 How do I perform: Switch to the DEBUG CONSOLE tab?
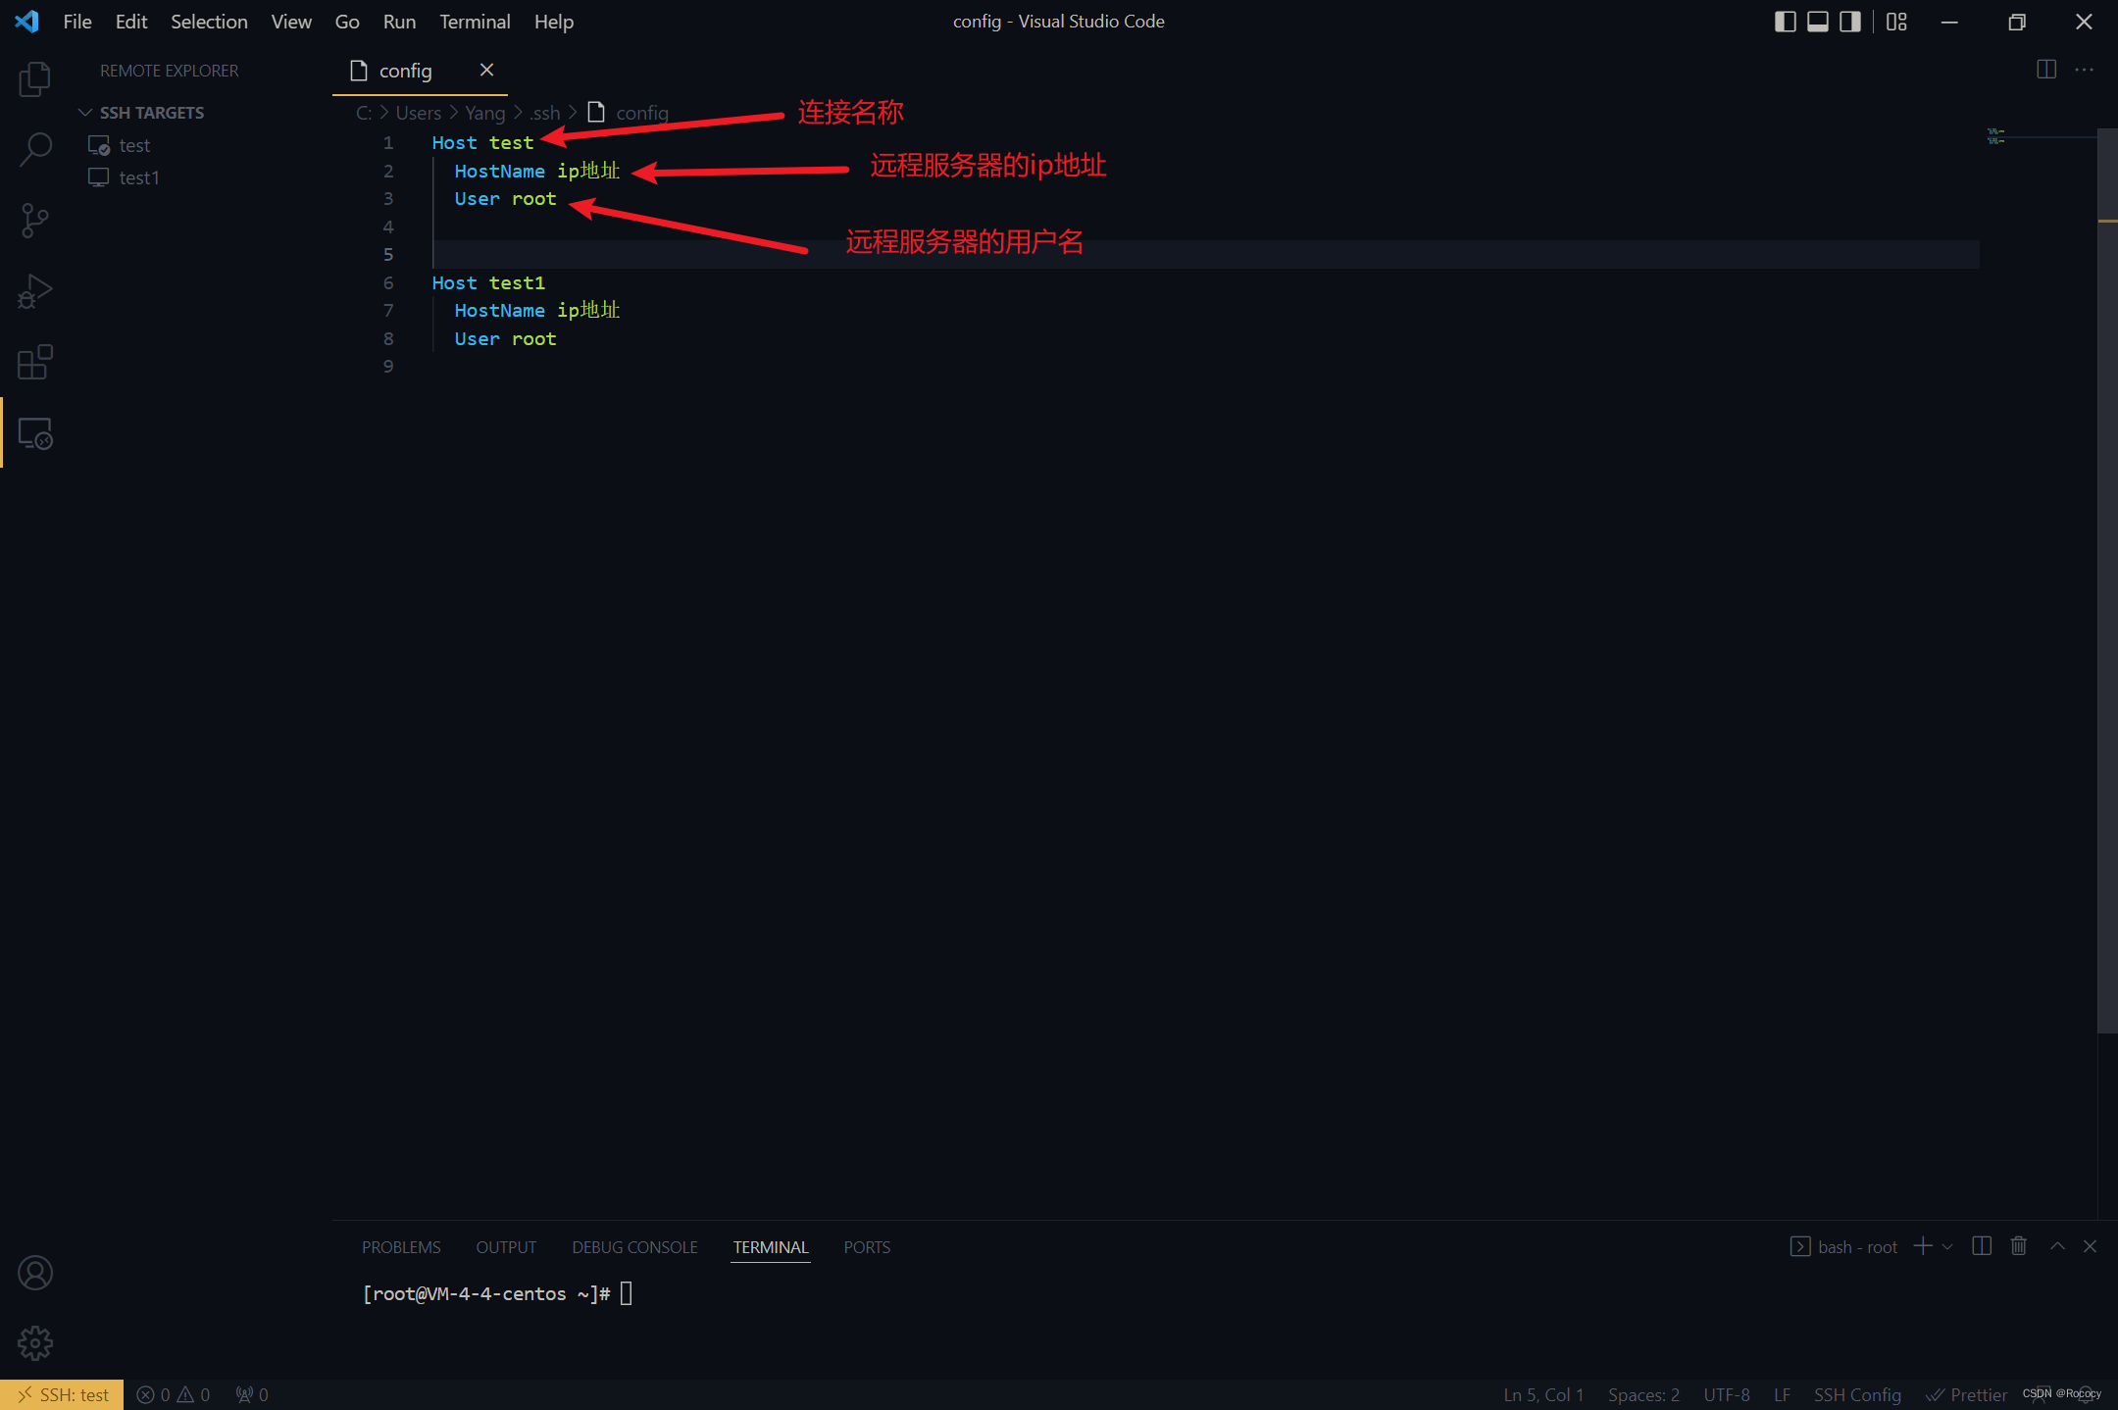click(x=634, y=1247)
